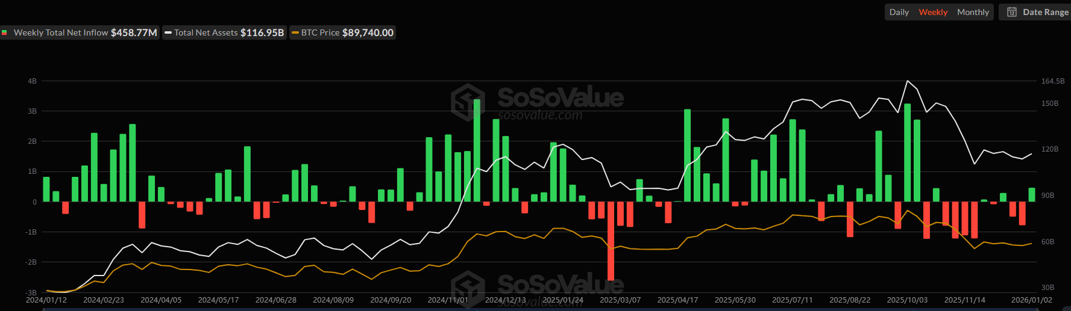1071x311 pixels.
Task: Click the orange BTC Price legend marker
Action: [x=295, y=32]
